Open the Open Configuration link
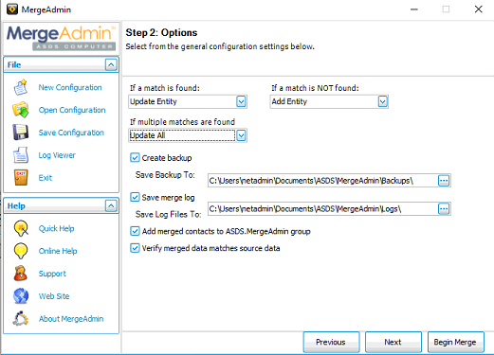 click(72, 110)
